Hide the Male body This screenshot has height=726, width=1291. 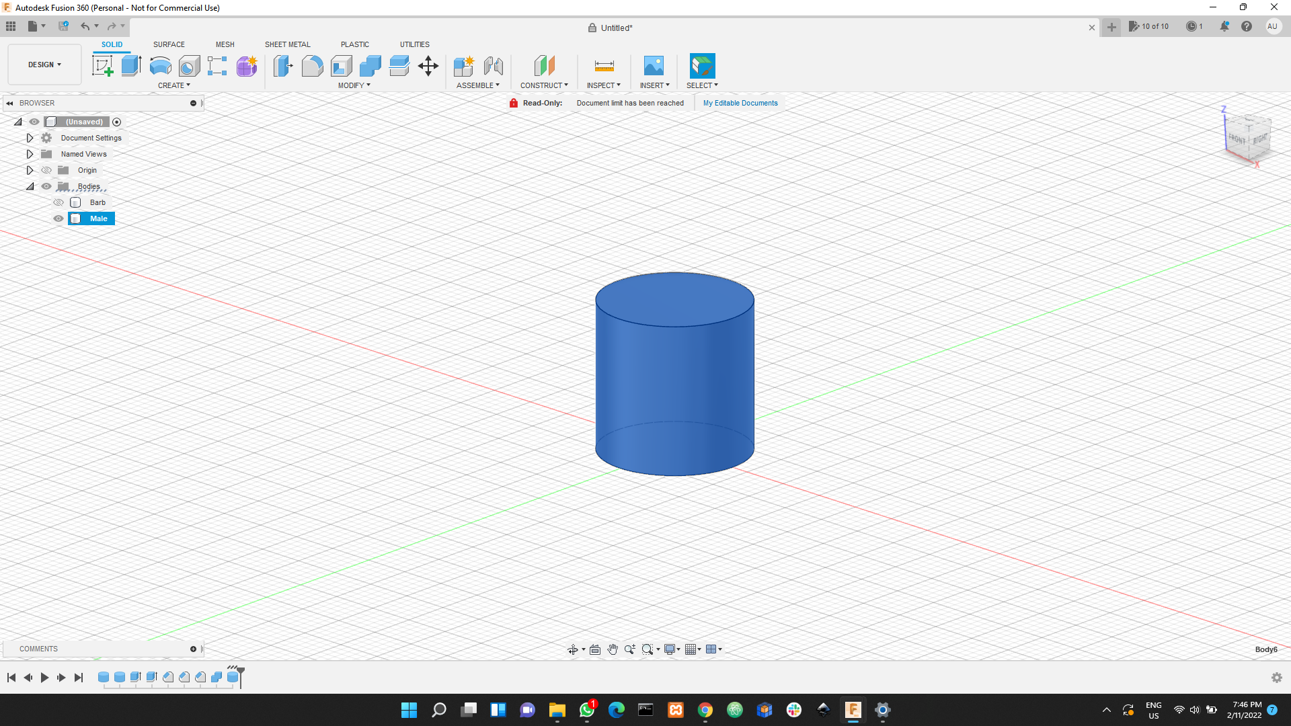pos(58,218)
